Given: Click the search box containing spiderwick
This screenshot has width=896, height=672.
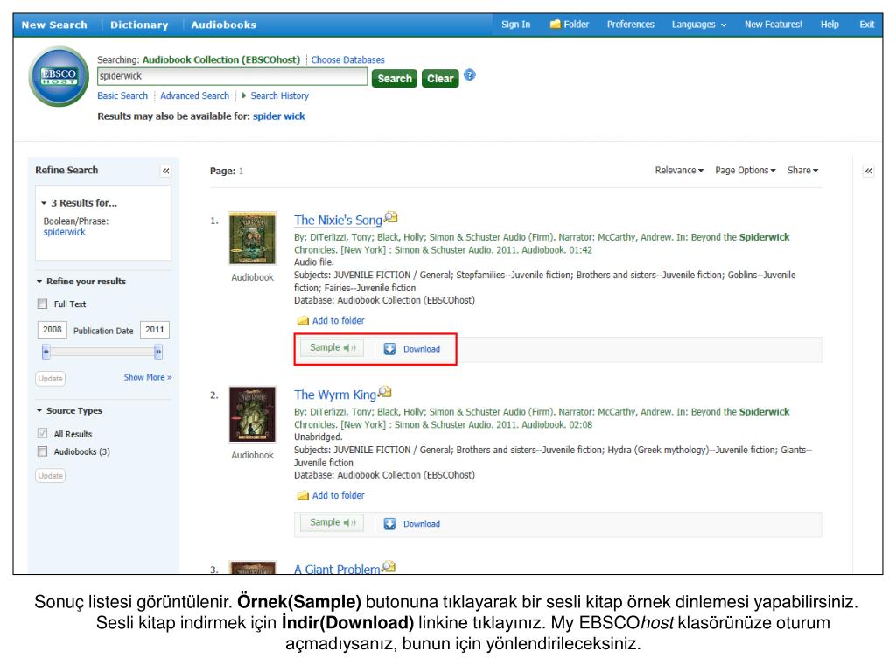Looking at the screenshot, I should (232, 76).
